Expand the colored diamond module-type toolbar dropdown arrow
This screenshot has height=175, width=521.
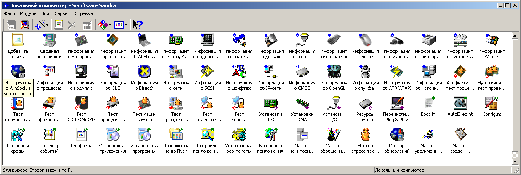110,25
